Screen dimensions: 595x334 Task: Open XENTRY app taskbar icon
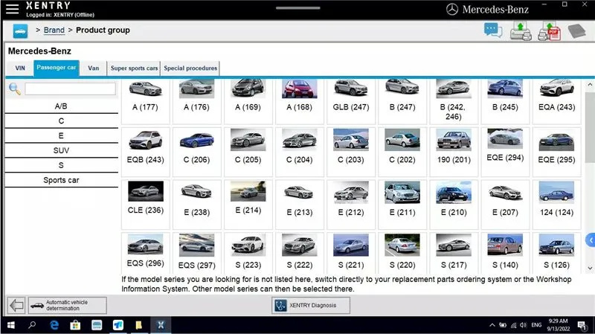tap(161, 325)
